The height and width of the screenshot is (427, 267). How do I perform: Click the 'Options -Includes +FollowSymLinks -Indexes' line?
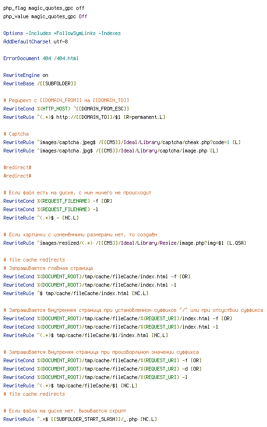pyautogui.click(x=62, y=33)
